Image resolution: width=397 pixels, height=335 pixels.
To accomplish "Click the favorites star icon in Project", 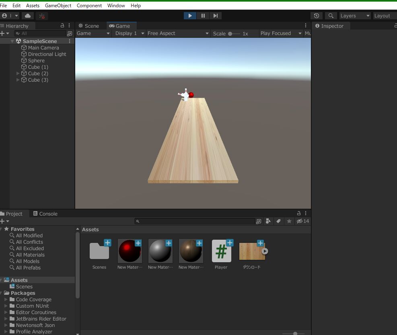I will (289, 221).
